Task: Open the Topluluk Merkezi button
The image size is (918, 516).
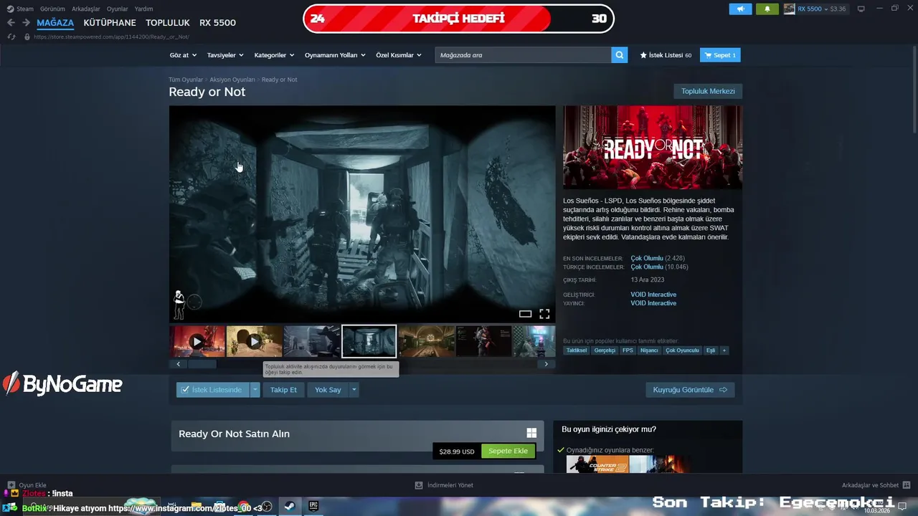Action: click(708, 91)
